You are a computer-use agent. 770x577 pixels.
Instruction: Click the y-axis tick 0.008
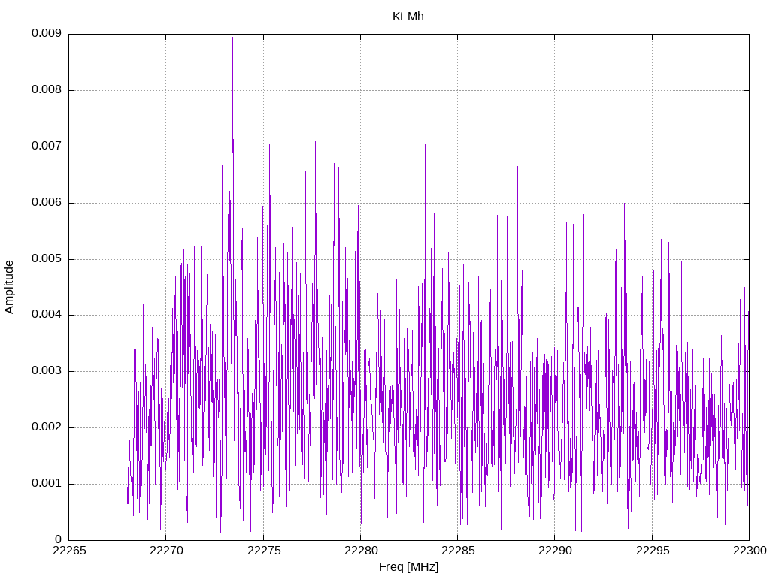47,90
